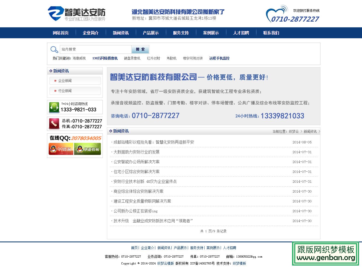
Task: Click the magnifying glass search icon
Action: [x=54, y=49]
